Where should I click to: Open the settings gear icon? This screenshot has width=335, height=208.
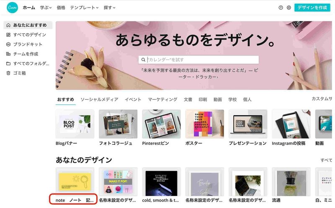pos(289,8)
